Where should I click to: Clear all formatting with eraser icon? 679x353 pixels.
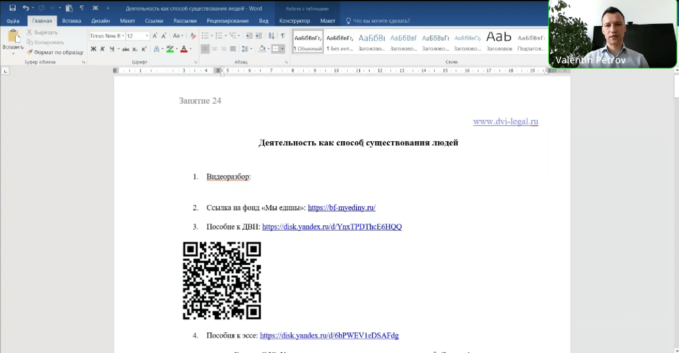tap(193, 36)
